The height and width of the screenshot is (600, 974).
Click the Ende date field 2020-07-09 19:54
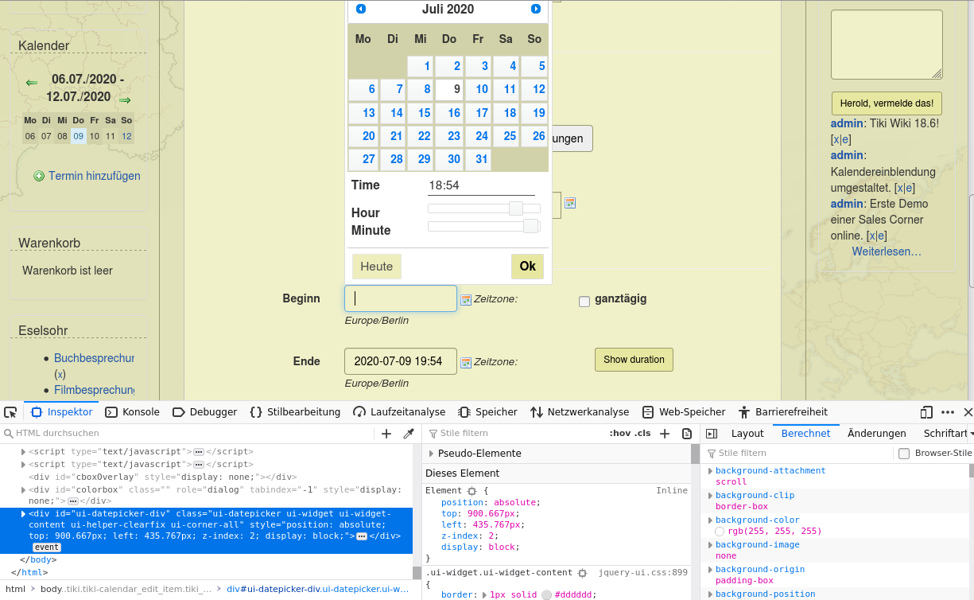401,361
